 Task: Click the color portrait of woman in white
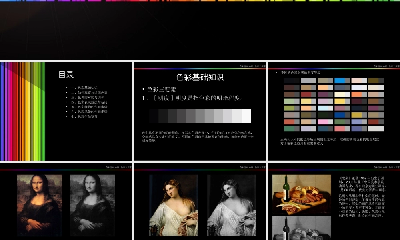coord(174,205)
